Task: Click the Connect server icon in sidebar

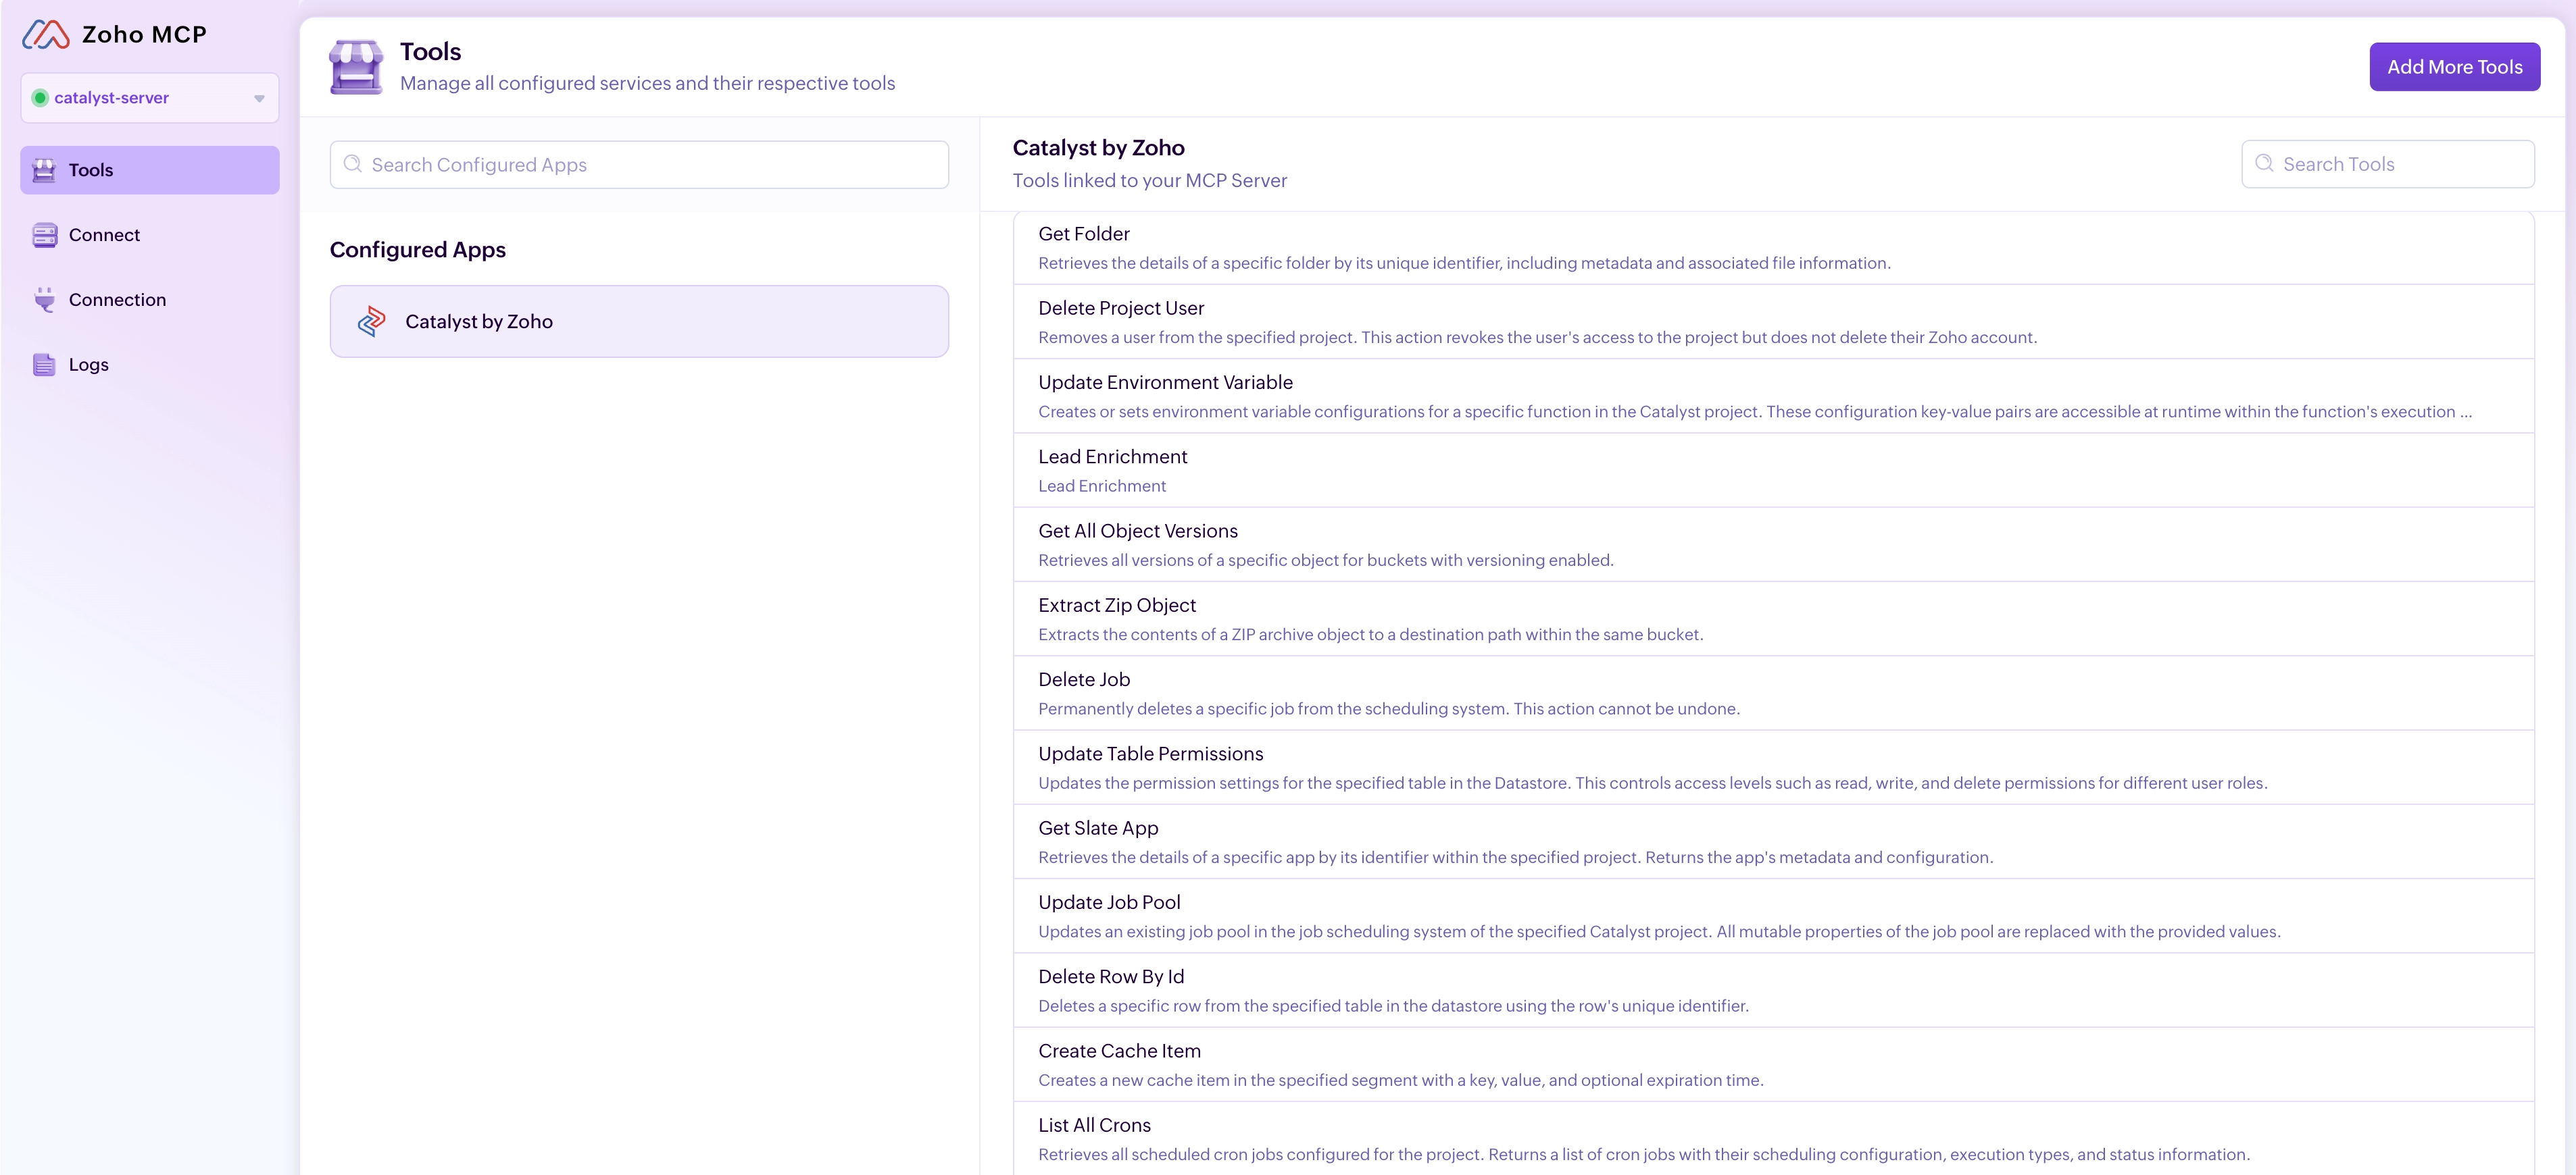Action: pyautogui.click(x=44, y=236)
